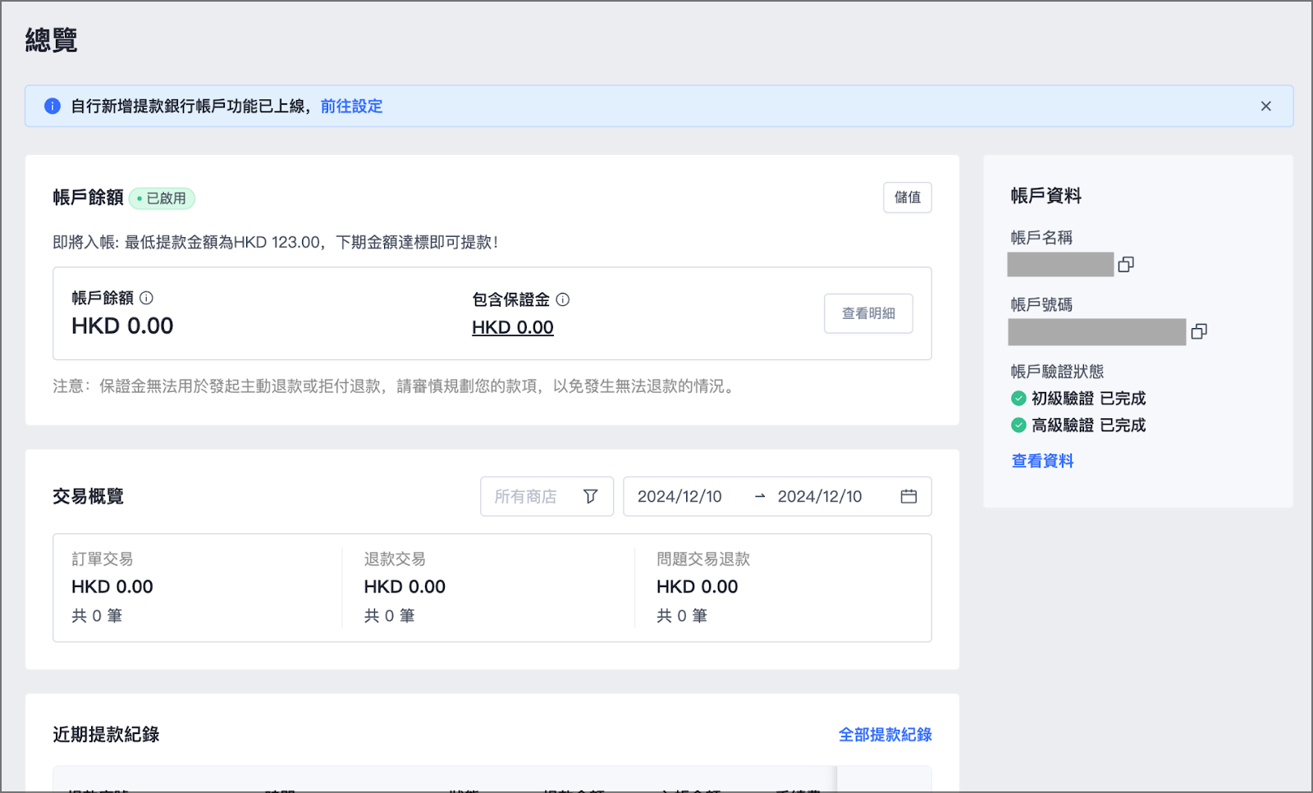1313x793 pixels.
Task: Copy the account name with the copy icon
Action: click(1126, 264)
